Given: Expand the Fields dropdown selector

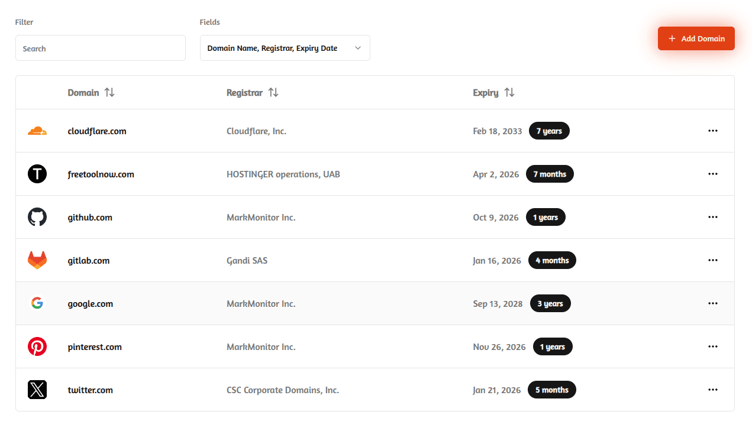Looking at the screenshot, I should point(285,48).
